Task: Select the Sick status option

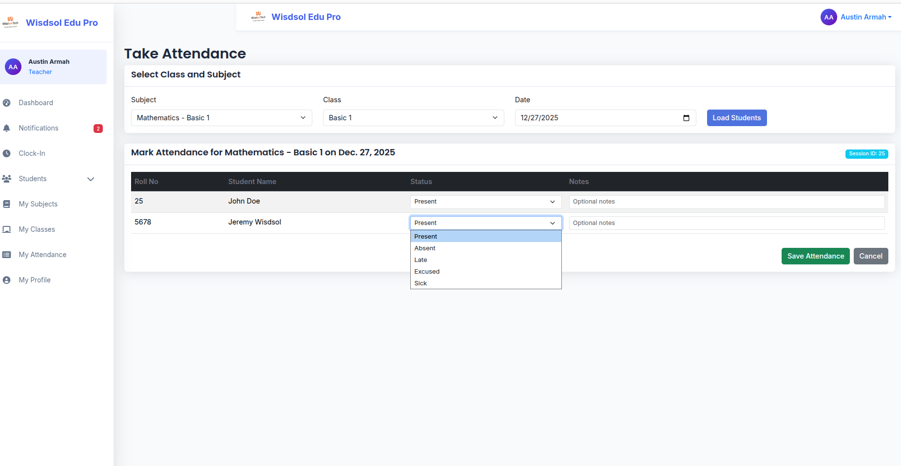Action: tap(420, 283)
